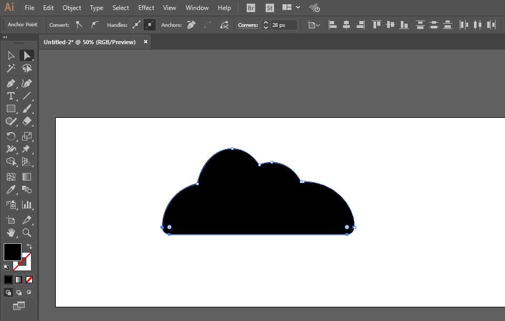Select the Magic Wand tool
Viewport: 505px width, 321px height.
(11, 68)
